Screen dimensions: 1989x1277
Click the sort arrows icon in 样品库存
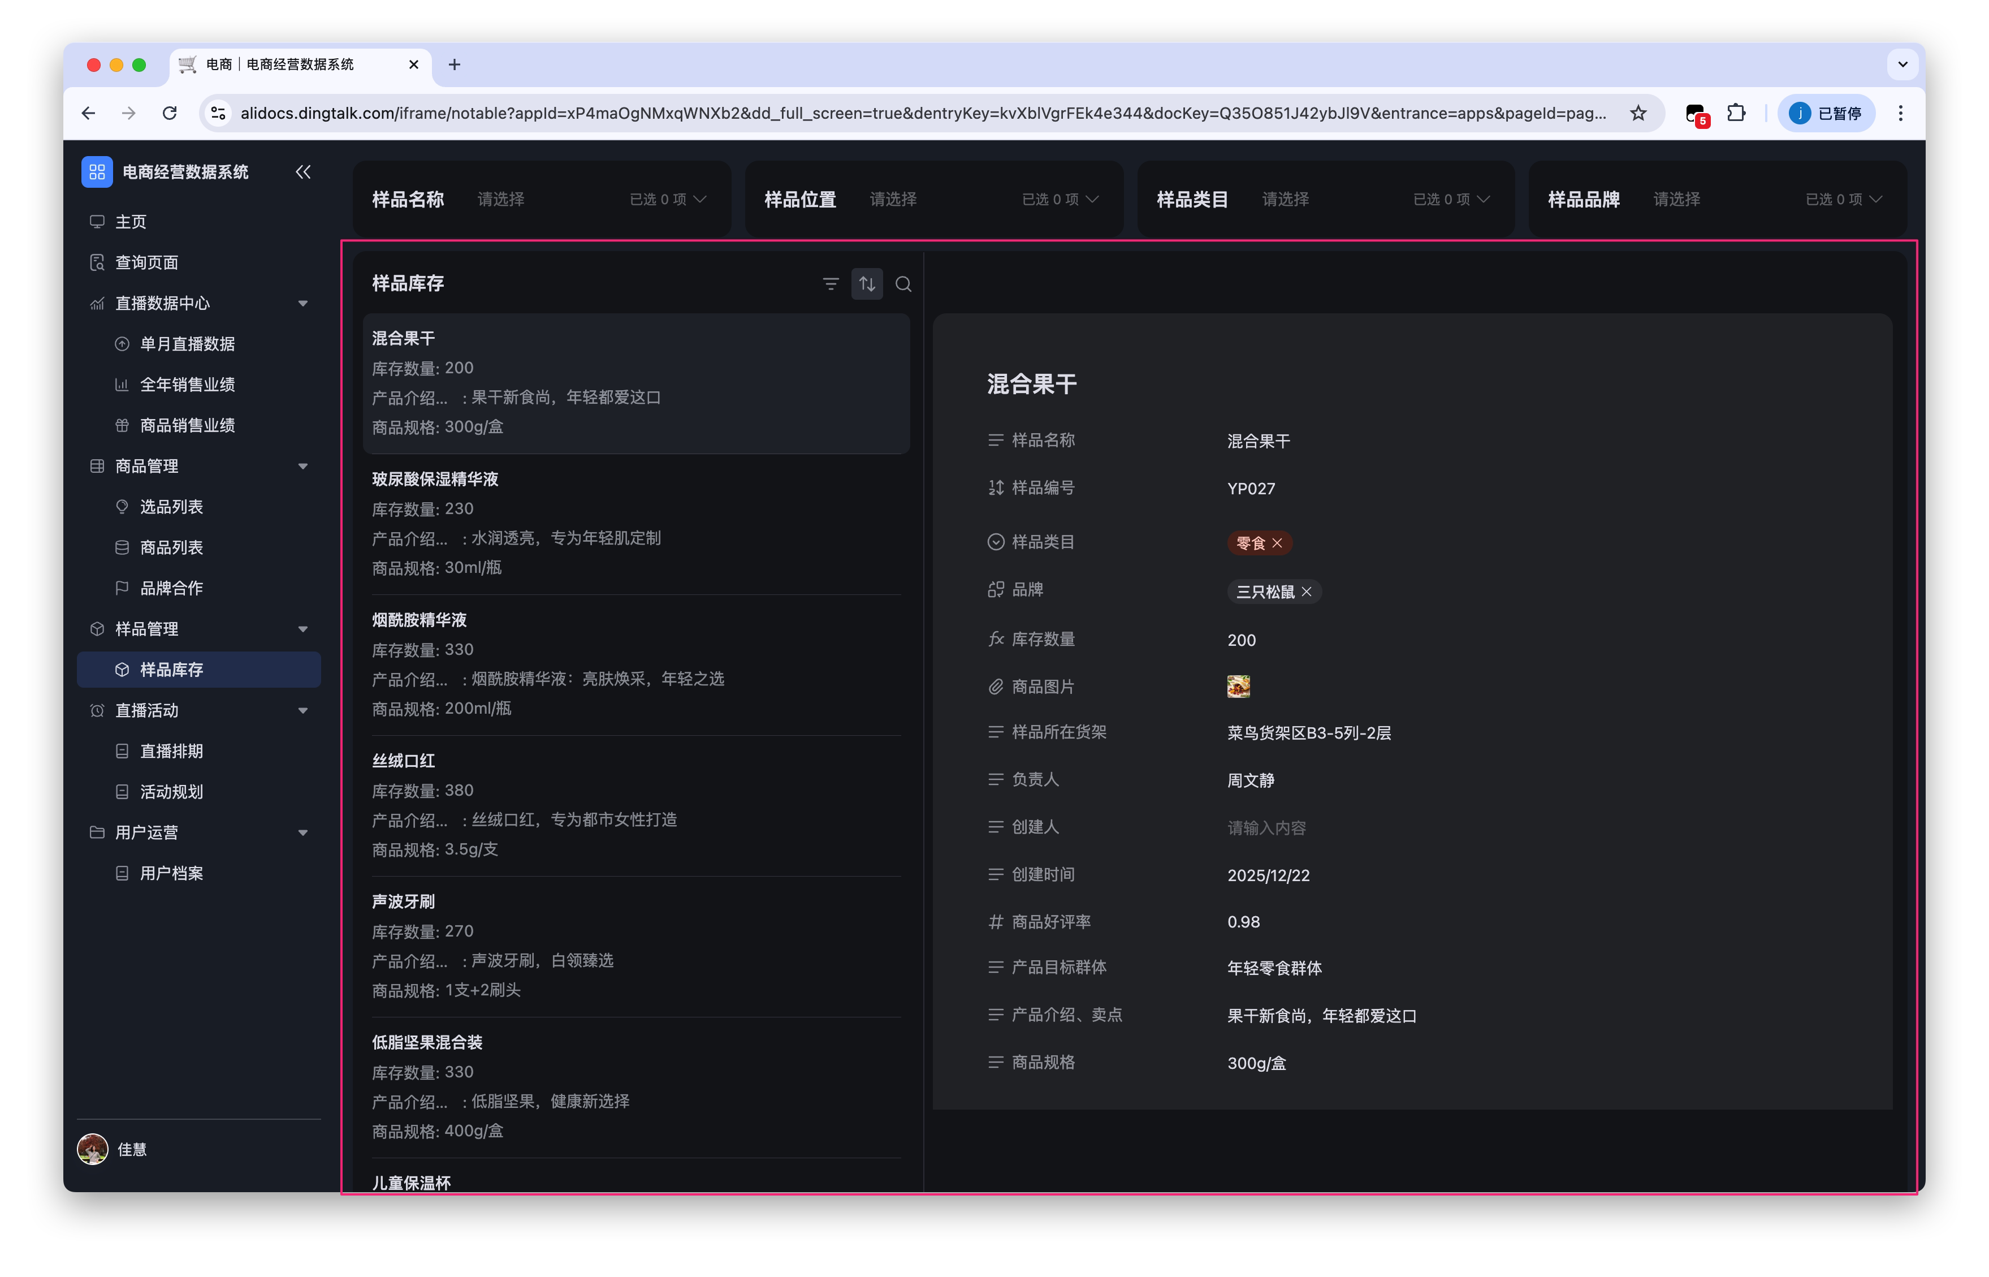[867, 284]
